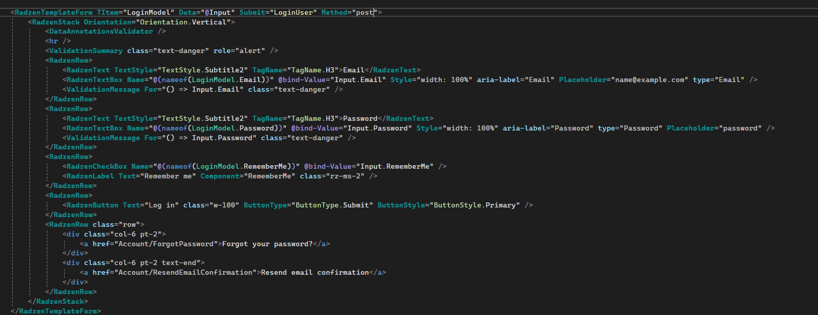Click the ButtonStyle.Primary attribute value
This screenshot has height=315, width=818.
click(474, 205)
